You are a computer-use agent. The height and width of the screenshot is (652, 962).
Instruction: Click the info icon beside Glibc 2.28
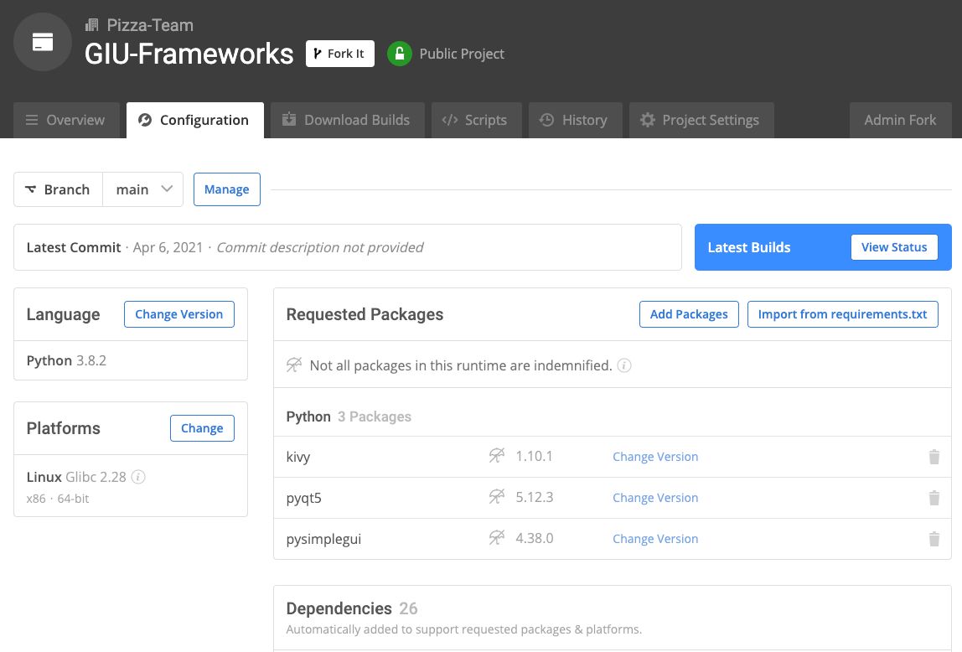coord(139,477)
